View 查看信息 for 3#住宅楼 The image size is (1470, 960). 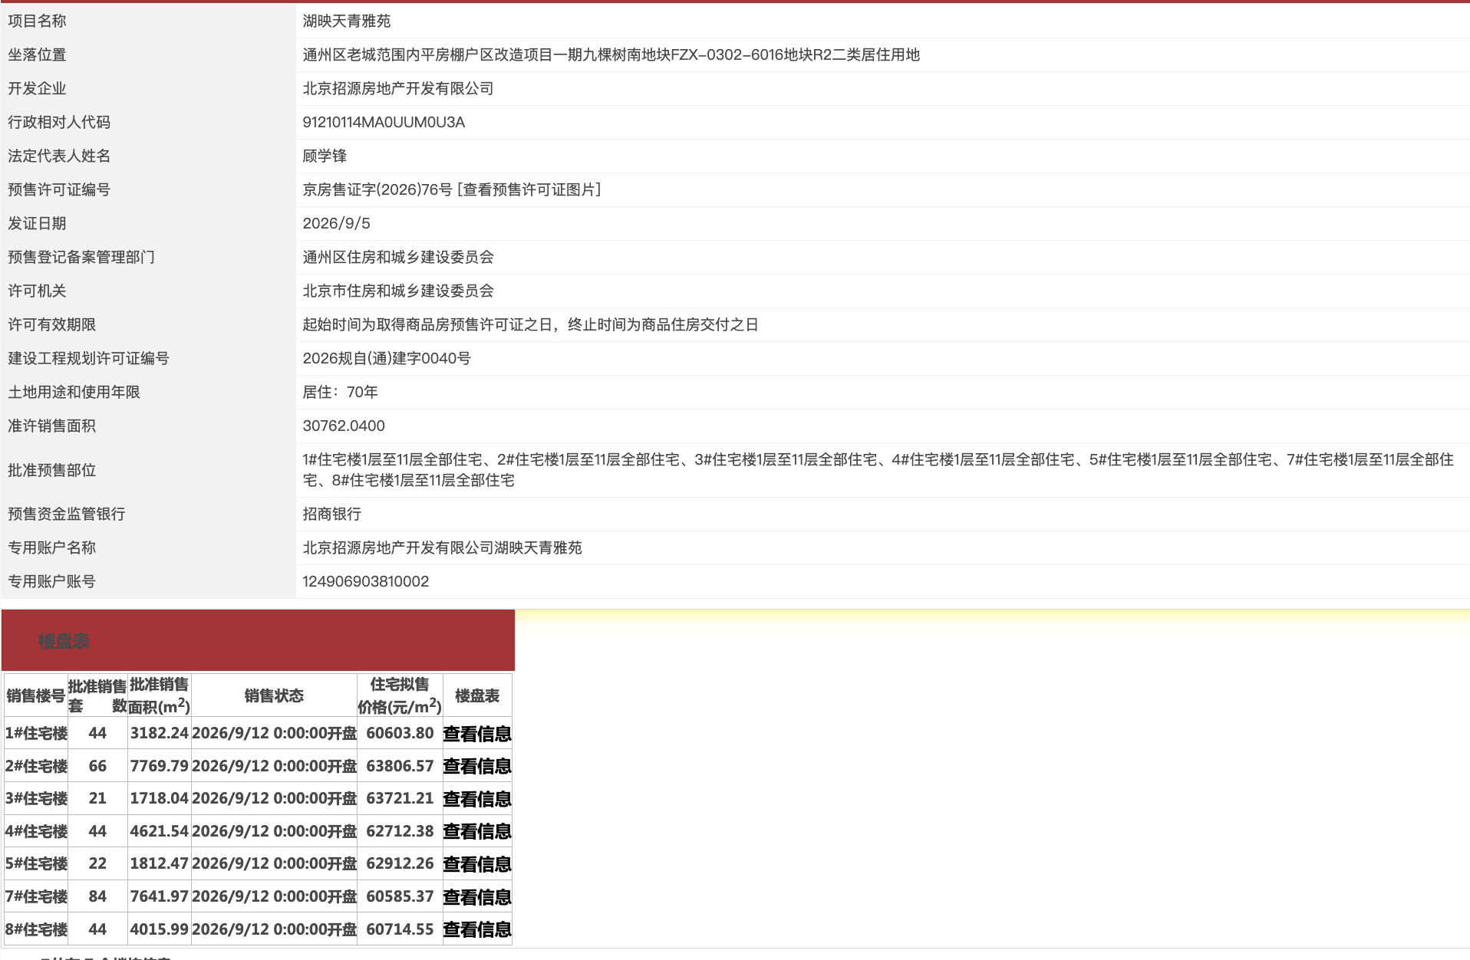(x=477, y=799)
